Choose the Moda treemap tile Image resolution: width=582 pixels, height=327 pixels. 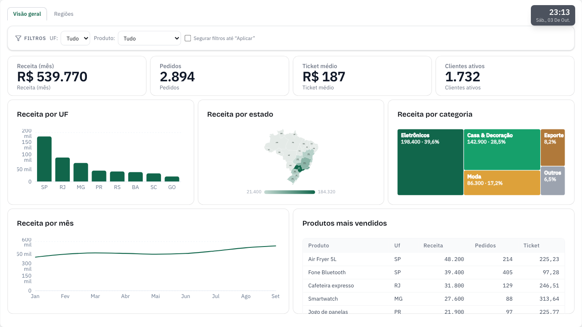pyautogui.click(x=502, y=183)
